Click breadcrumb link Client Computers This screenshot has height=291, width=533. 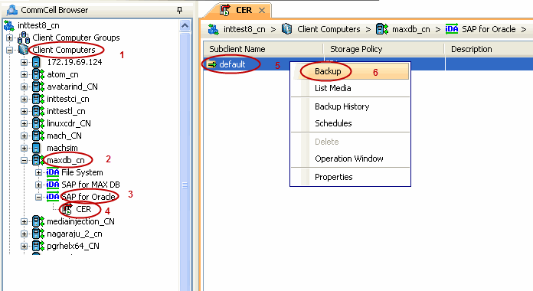(329, 29)
